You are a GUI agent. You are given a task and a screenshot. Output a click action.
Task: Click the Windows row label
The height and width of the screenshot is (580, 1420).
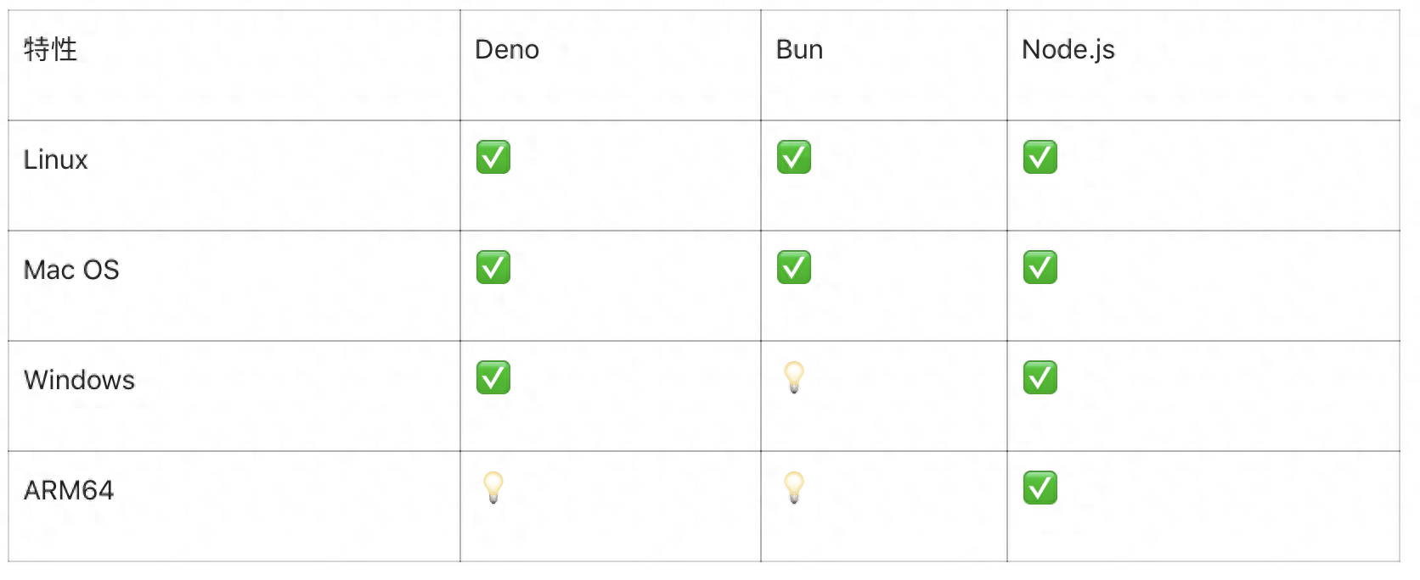click(79, 380)
